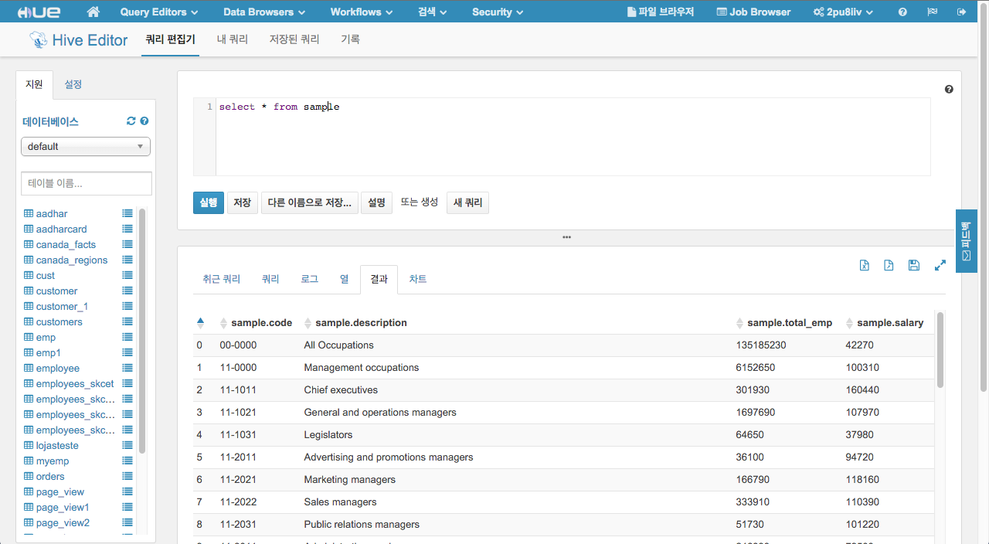Screen dimensions: 989x544
Task: Open the 파일 브라우저 file browser
Action: coord(661,12)
